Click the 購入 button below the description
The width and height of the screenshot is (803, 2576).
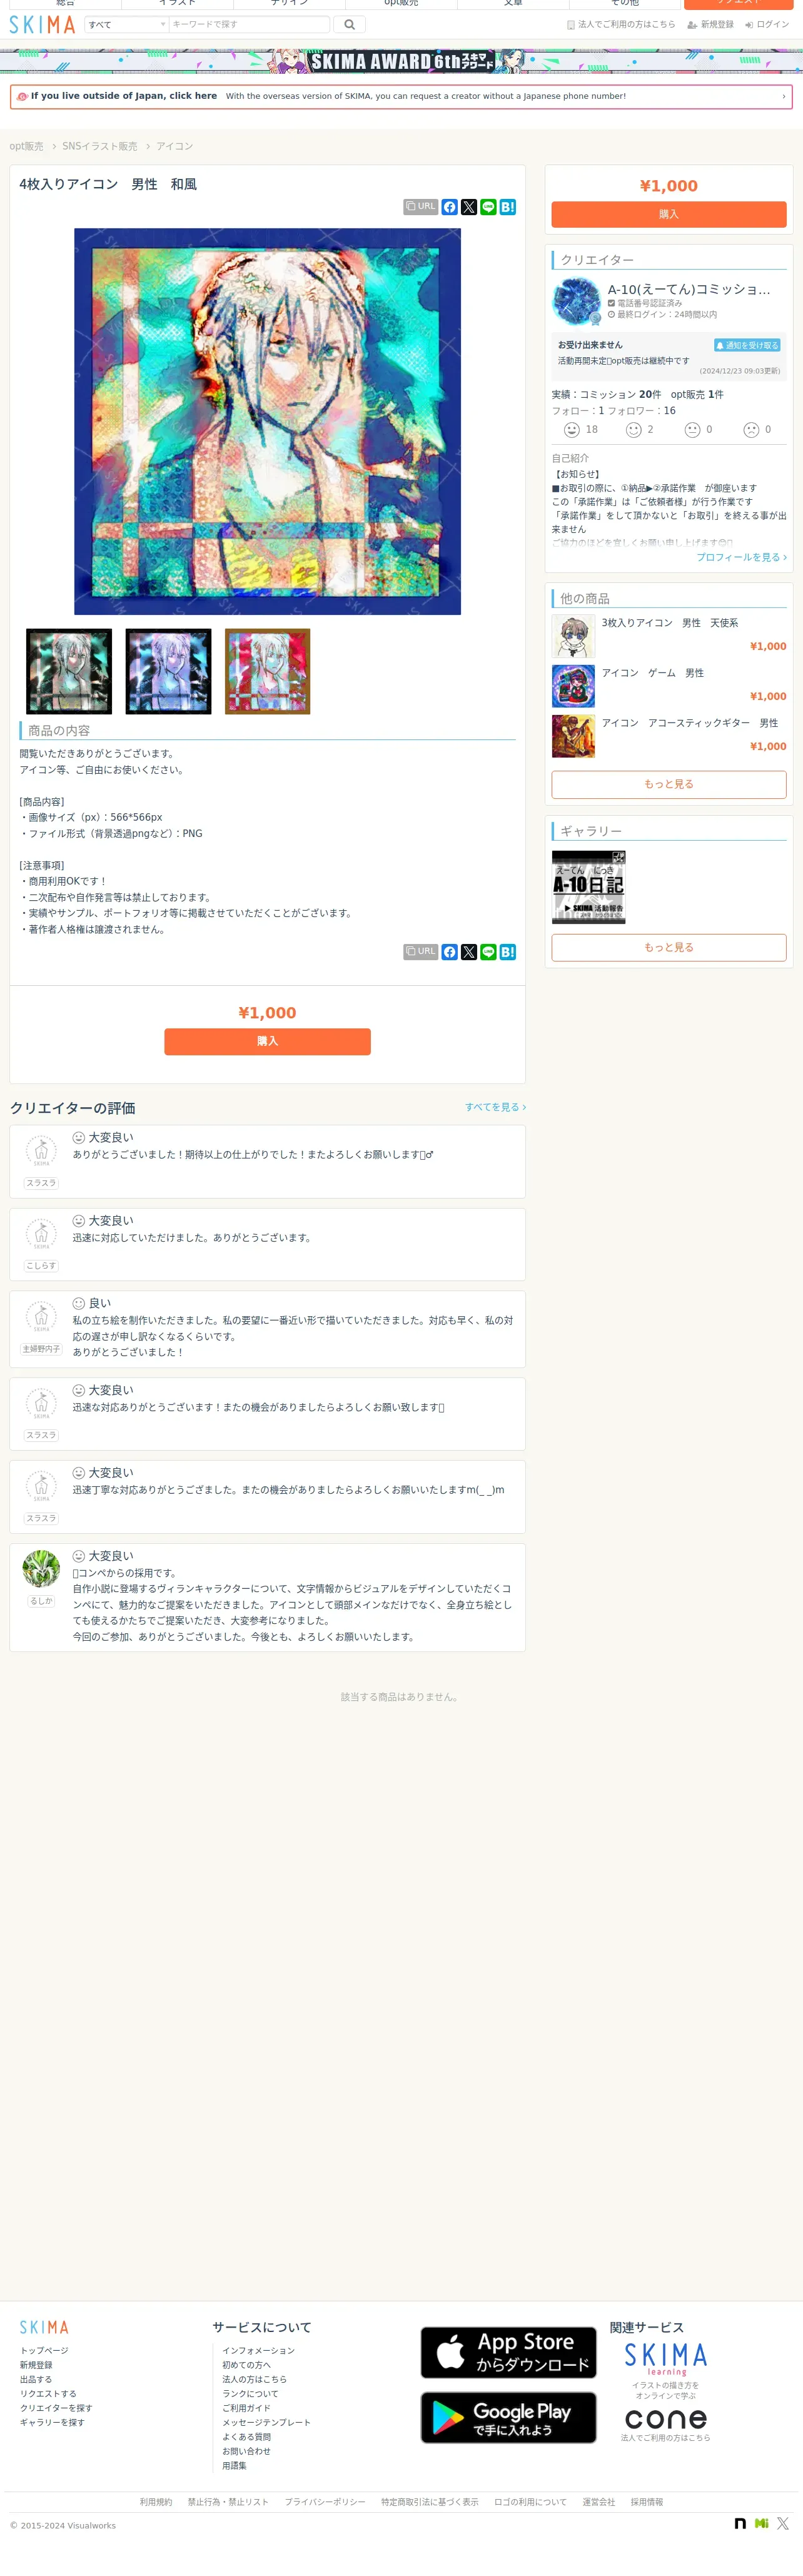[267, 1041]
